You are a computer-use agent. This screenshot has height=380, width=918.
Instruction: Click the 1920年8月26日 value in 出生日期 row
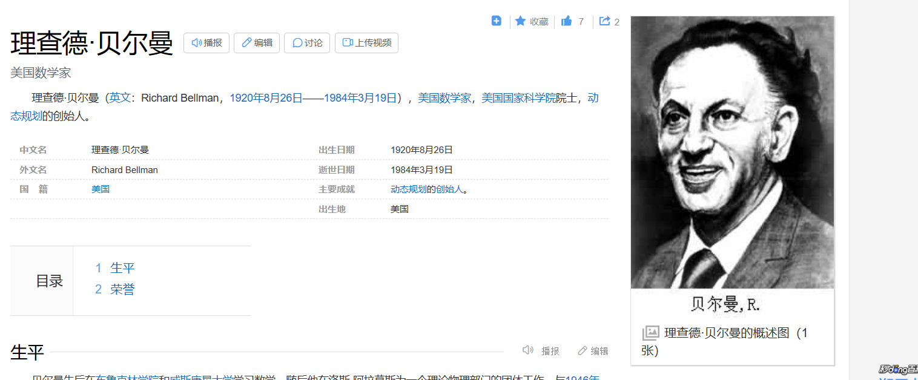click(421, 150)
